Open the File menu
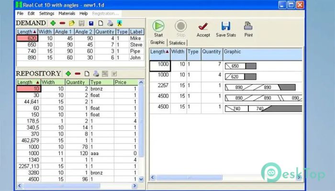The height and width of the screenshot is (191, 335). click(20, 13)
